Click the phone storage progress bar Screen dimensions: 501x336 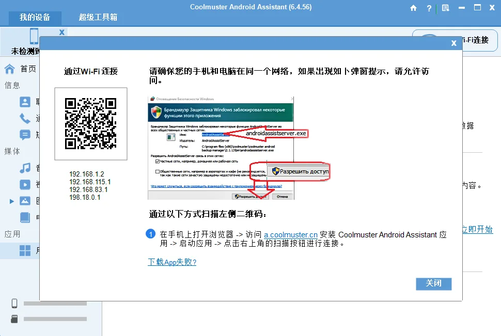[55, 303]
